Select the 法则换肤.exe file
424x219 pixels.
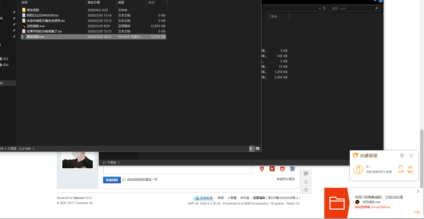pyautogui.click(x=36, y=26)
